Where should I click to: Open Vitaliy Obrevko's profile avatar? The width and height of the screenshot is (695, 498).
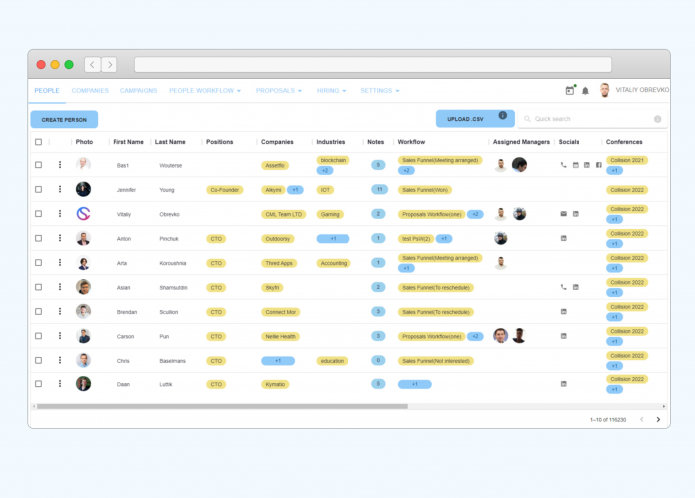pos(604,90)
